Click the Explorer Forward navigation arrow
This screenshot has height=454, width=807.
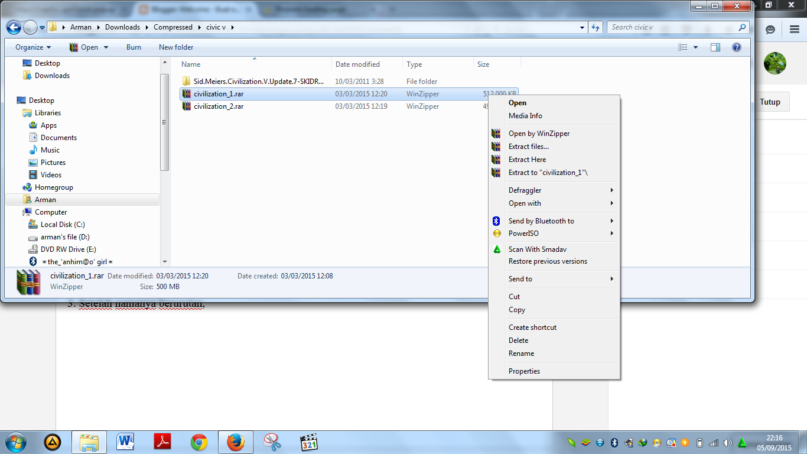(30, 27)
